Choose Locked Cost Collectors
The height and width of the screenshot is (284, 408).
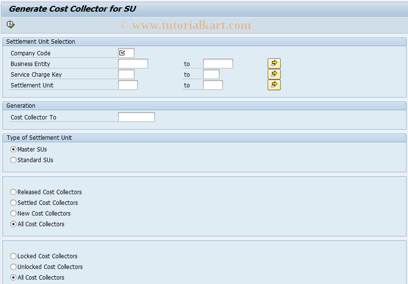pos(13,256)
